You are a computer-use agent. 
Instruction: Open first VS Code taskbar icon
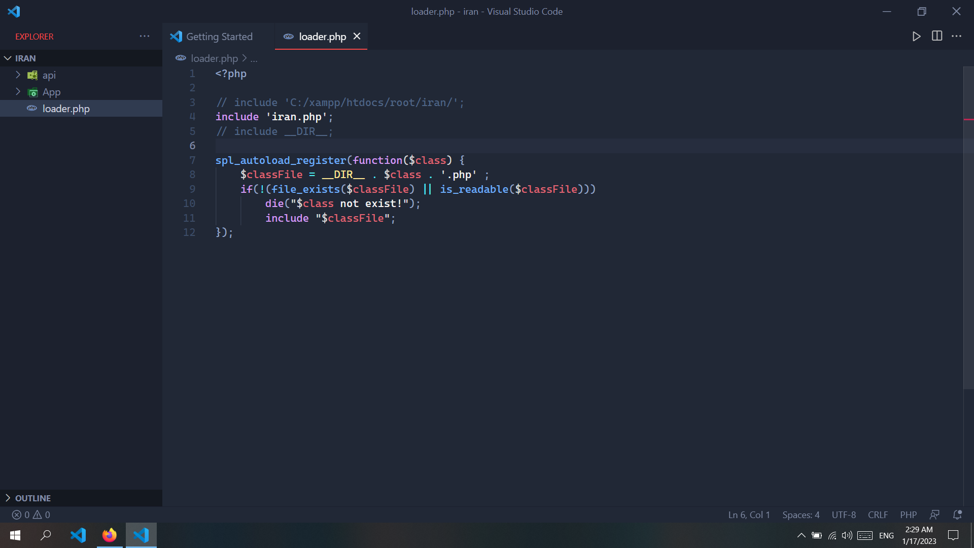point(78,535)
